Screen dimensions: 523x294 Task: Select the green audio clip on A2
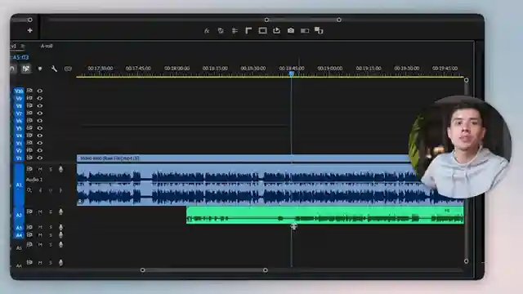coord(325,216)
